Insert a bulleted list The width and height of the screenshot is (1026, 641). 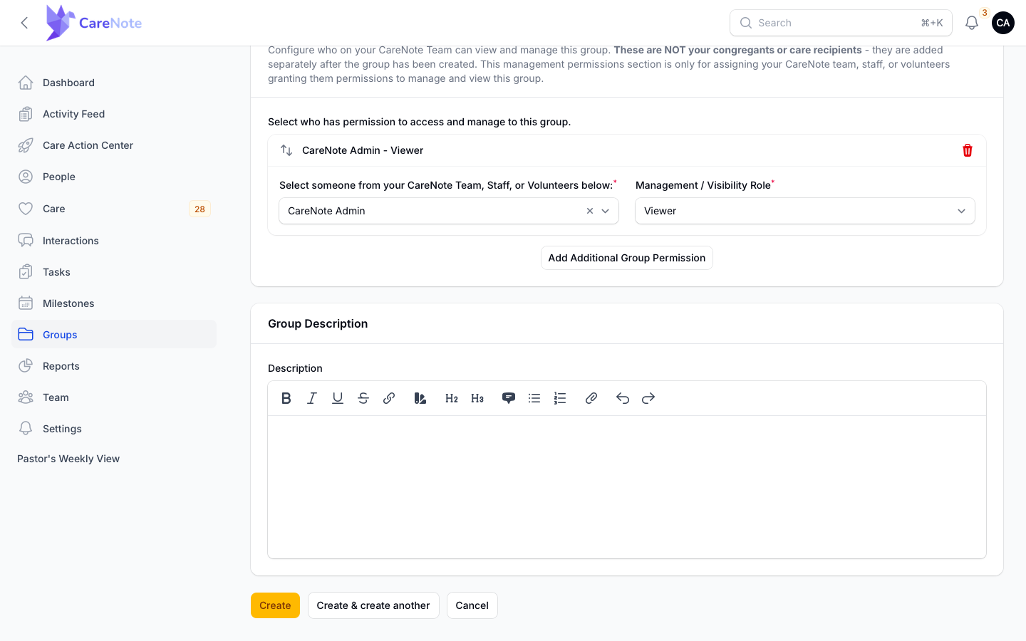[x=534, y=398]
